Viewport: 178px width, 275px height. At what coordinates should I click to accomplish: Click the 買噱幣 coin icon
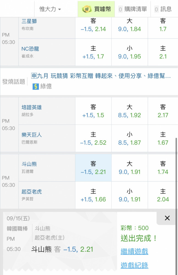coord(87,9)
